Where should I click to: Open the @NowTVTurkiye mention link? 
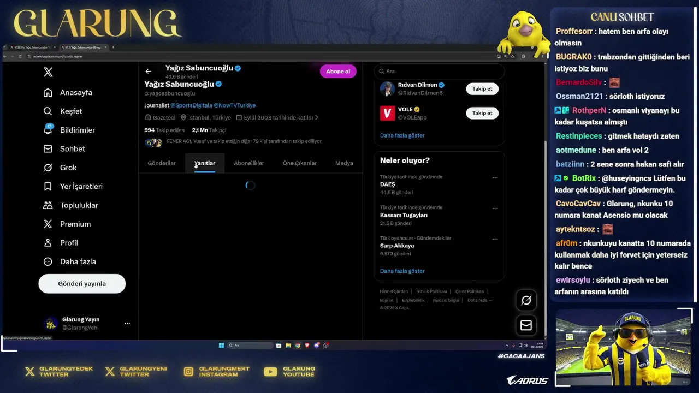point(234,105)
